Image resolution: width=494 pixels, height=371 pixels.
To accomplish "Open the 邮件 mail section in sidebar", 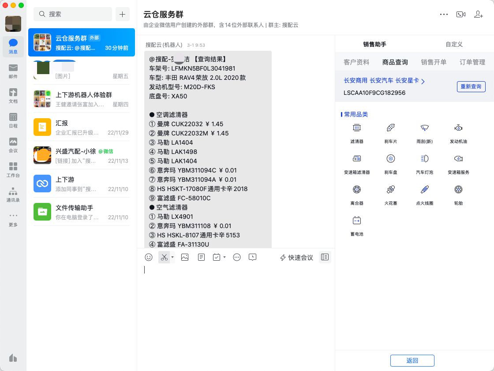I will click(13, 71).
